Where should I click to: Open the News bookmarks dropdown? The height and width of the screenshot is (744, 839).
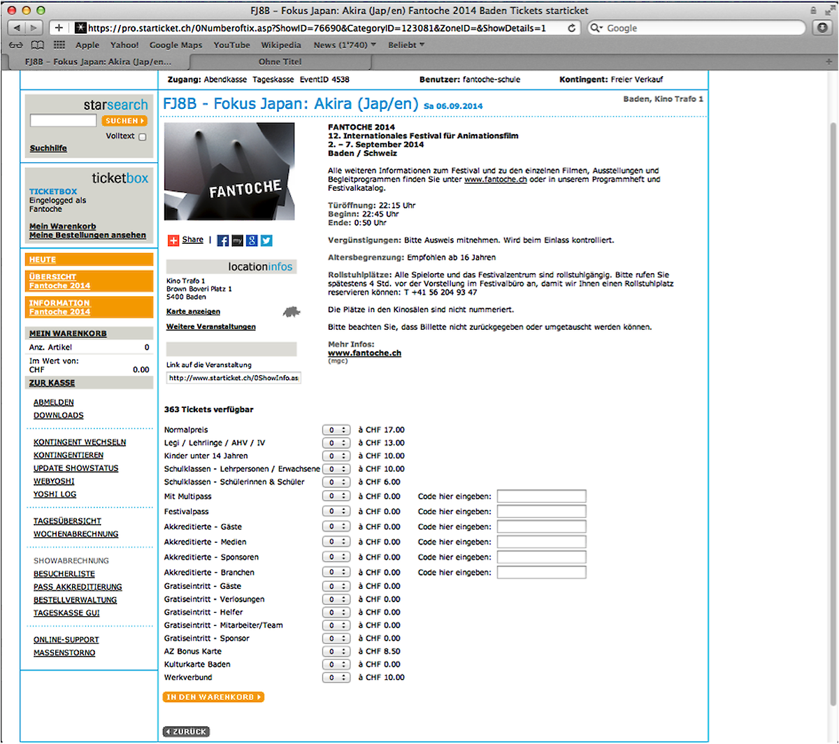(344, 45)
